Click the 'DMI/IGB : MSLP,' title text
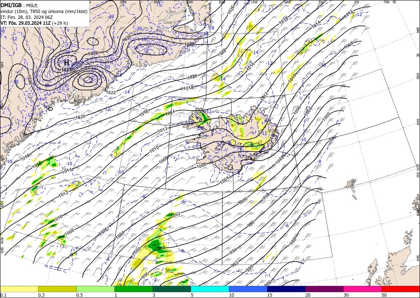This screenshot has width=420, height=298. 19,5
